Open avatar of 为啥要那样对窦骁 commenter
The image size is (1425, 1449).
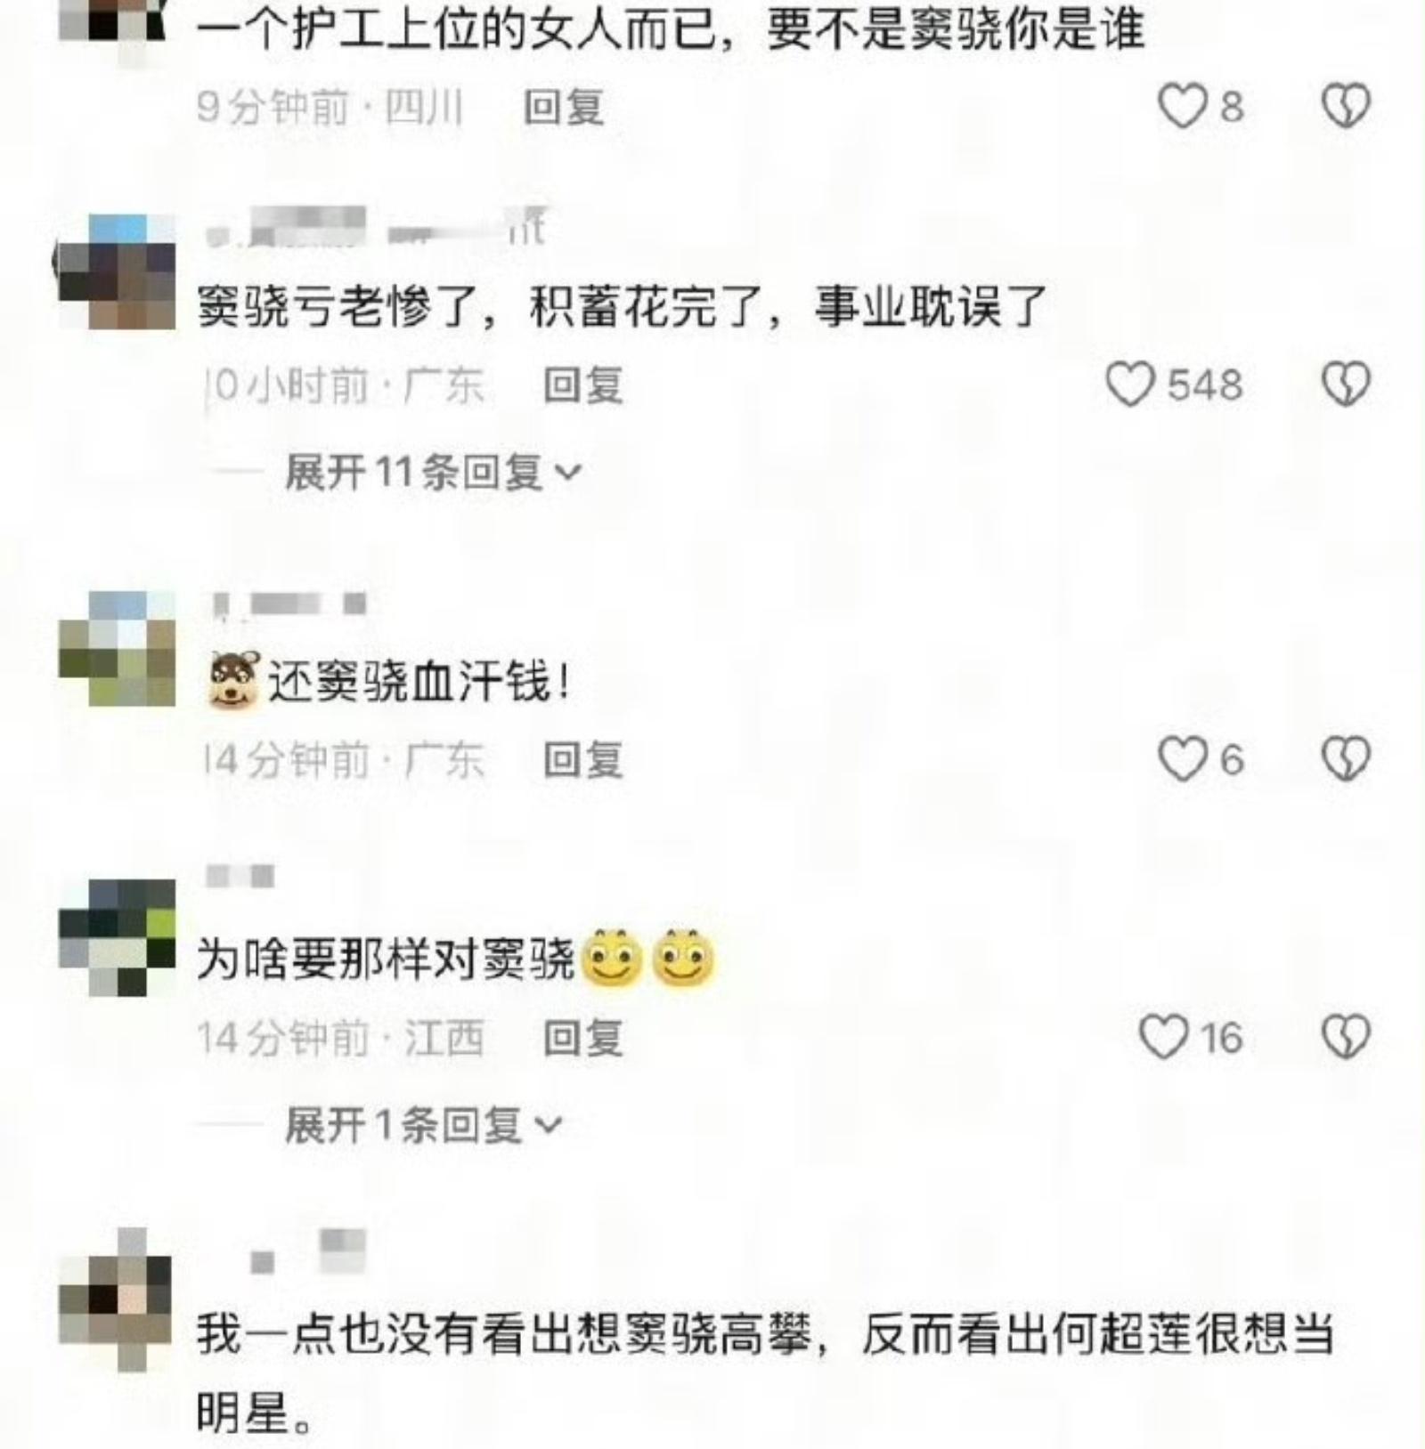(117, 937)
